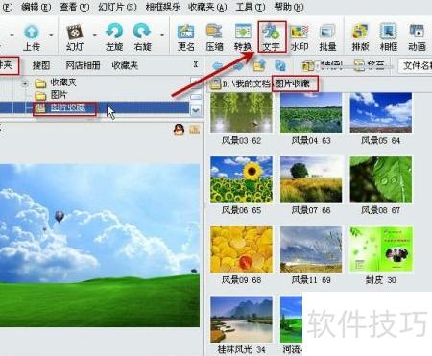Open the 工具(T) menu
Image resolution: width=432 pixels, height=356 pixels.
(x=251, y=7)
